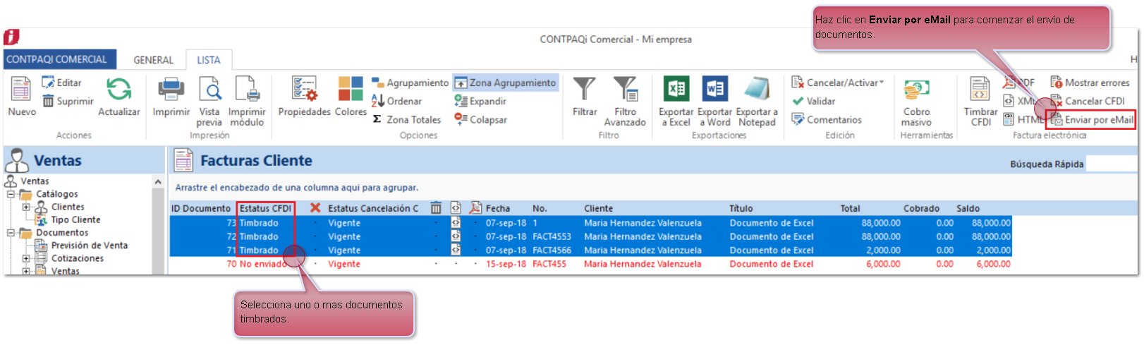Select the FACT4566 invoice row

click(590, 250)
